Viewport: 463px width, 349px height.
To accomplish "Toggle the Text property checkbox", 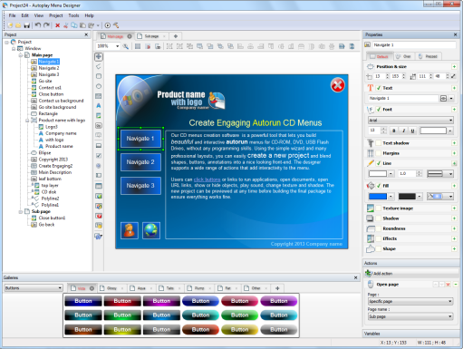I will coord(379,88).
